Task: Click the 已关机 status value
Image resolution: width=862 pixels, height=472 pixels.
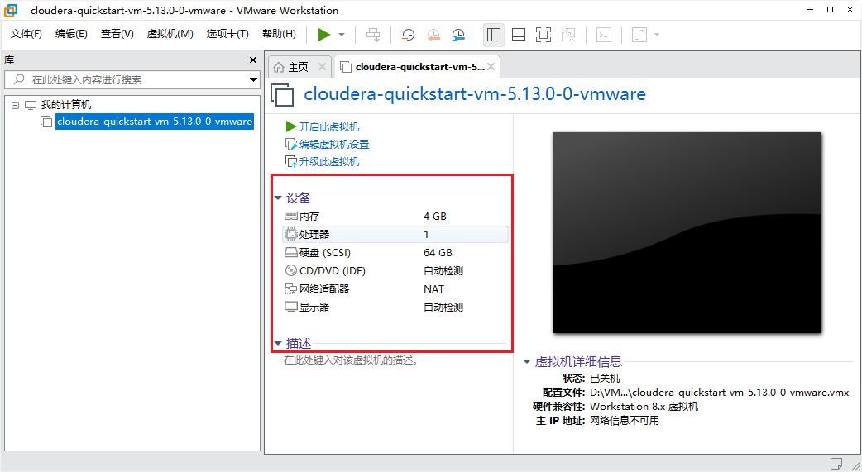Action: pyautogui.click(x=605, y=378)
